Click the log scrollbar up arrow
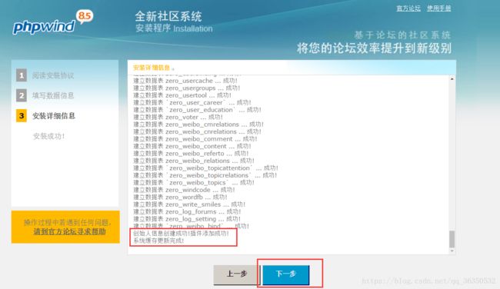 [x=452, y=78]
